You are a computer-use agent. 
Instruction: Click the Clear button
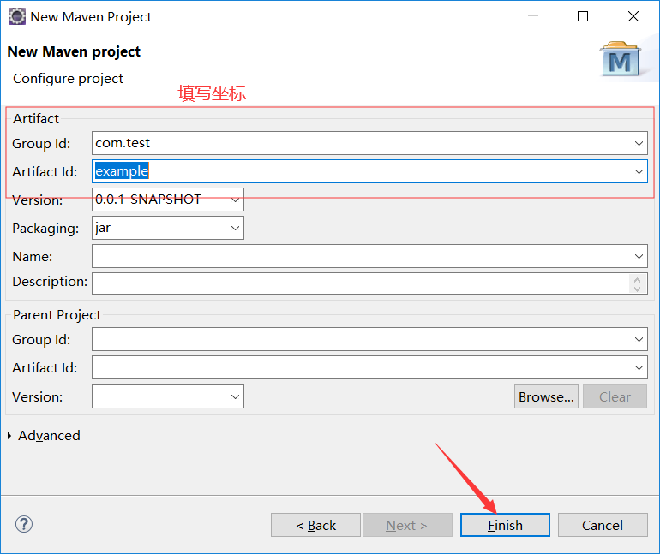(x=615, y=396)
